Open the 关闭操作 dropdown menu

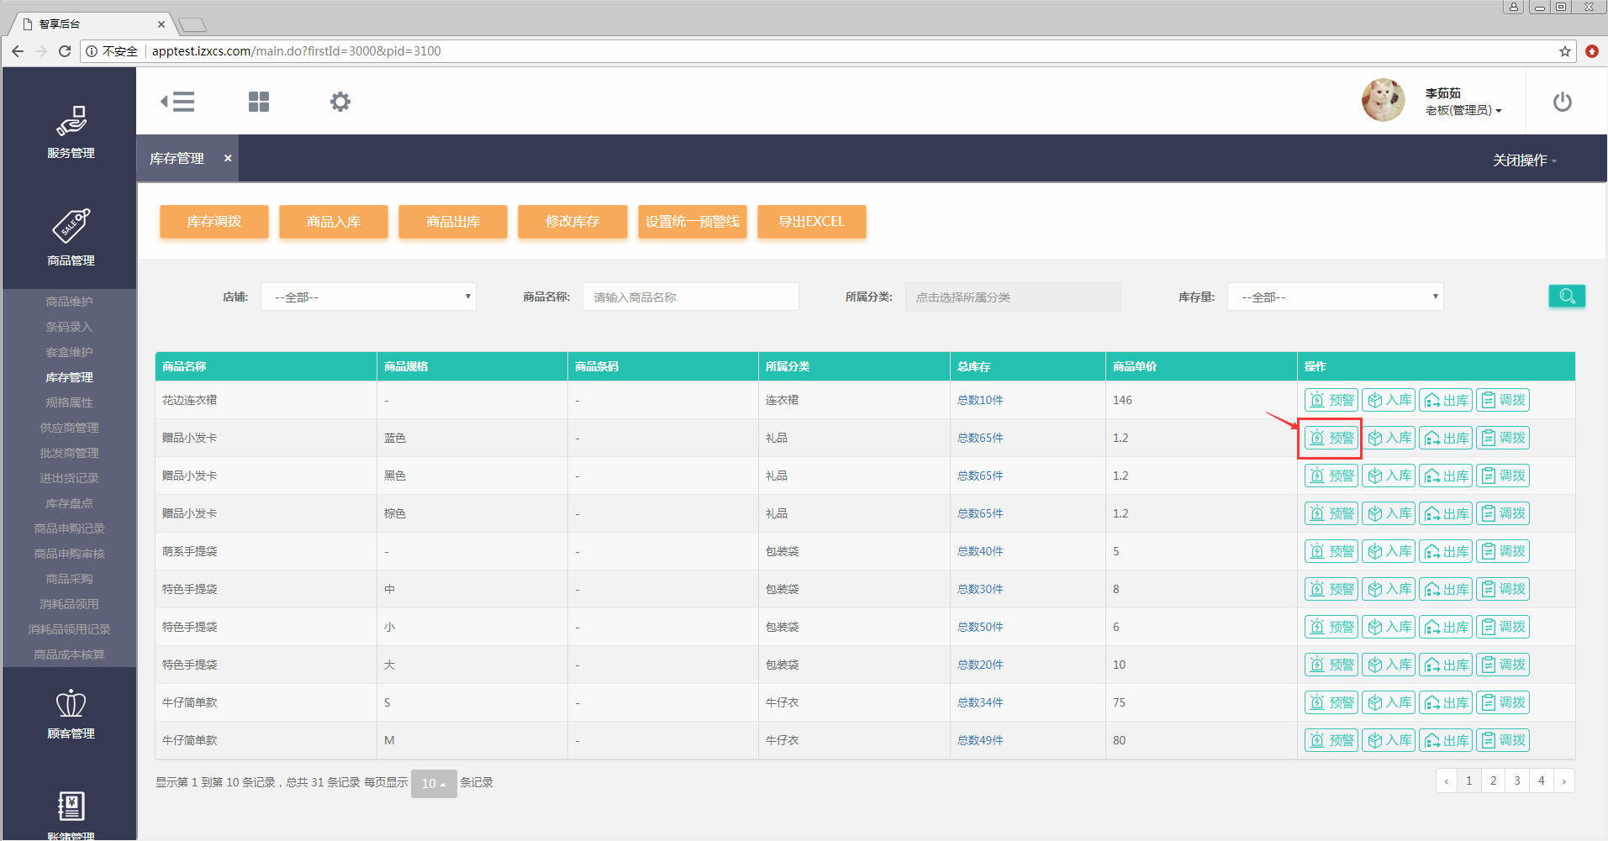coord(1524,160)
